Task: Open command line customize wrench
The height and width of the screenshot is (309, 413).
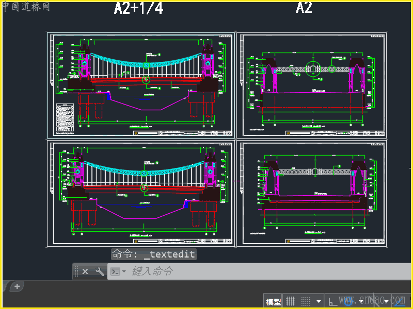Action: click(99, 271)
